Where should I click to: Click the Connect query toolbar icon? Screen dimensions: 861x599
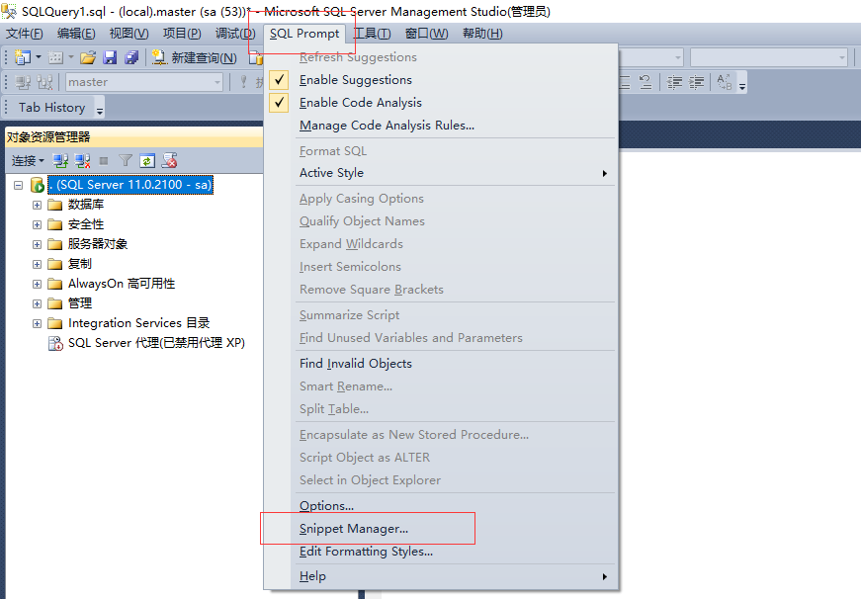click(x=23, y=82)
